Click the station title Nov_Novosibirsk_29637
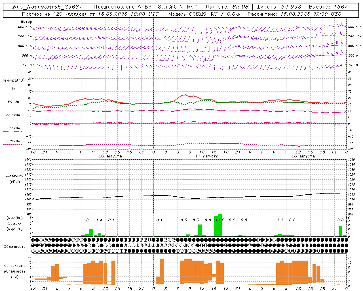The image size is (363, 291). tap(47, 7)
